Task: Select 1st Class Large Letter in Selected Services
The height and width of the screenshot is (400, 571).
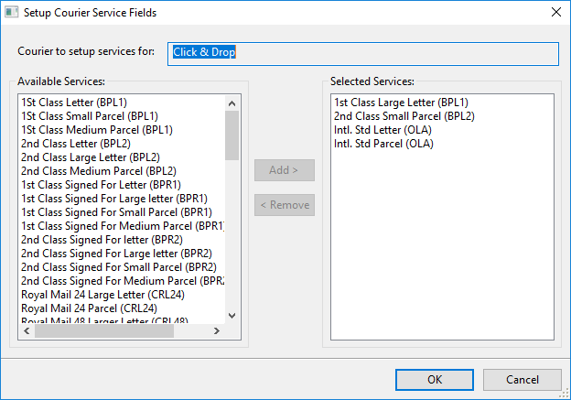Action: click(401, 103)
